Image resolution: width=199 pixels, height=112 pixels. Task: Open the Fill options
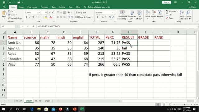click(x=169, y=15)
